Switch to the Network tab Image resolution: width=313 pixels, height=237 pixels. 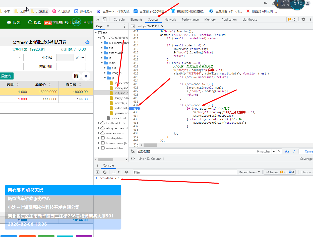(170, 20)
